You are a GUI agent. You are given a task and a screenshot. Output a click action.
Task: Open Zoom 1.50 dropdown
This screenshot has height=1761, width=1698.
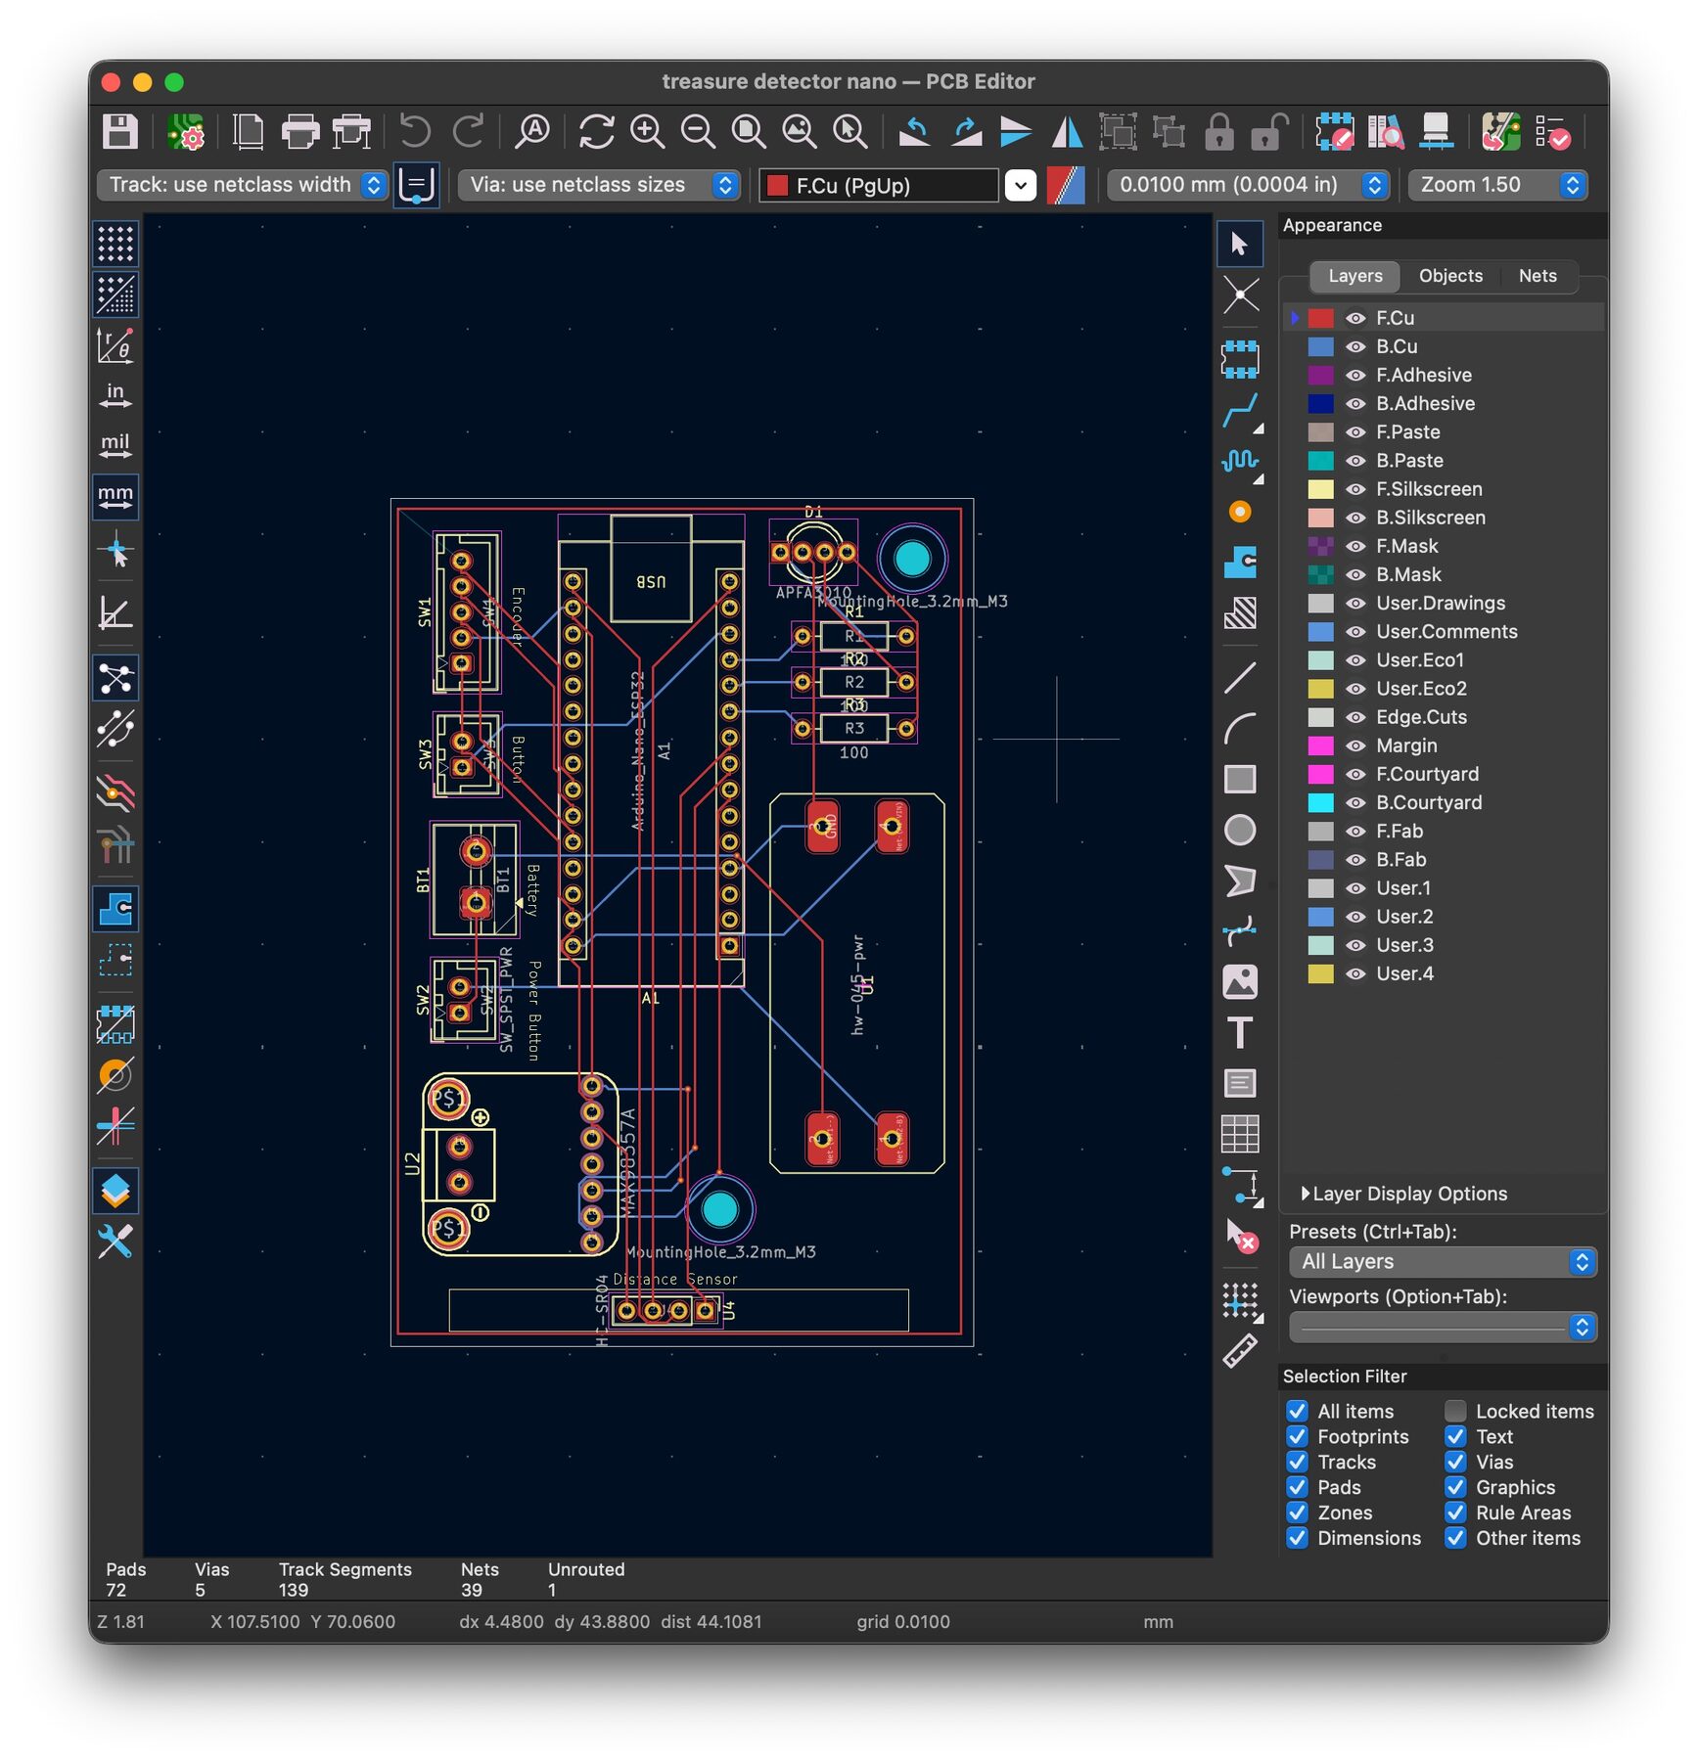tap(1498, 185)
